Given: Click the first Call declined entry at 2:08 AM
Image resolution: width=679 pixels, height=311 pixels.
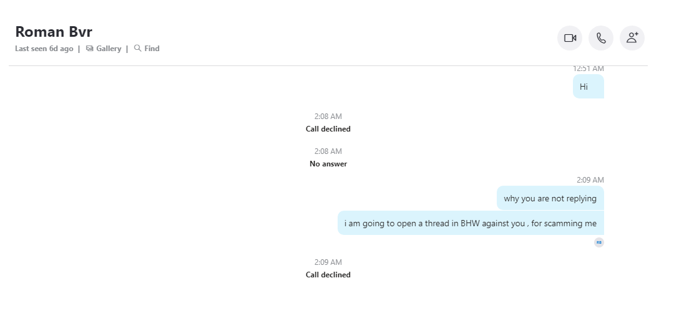Looking at the screenshot, I should point(328,129).
